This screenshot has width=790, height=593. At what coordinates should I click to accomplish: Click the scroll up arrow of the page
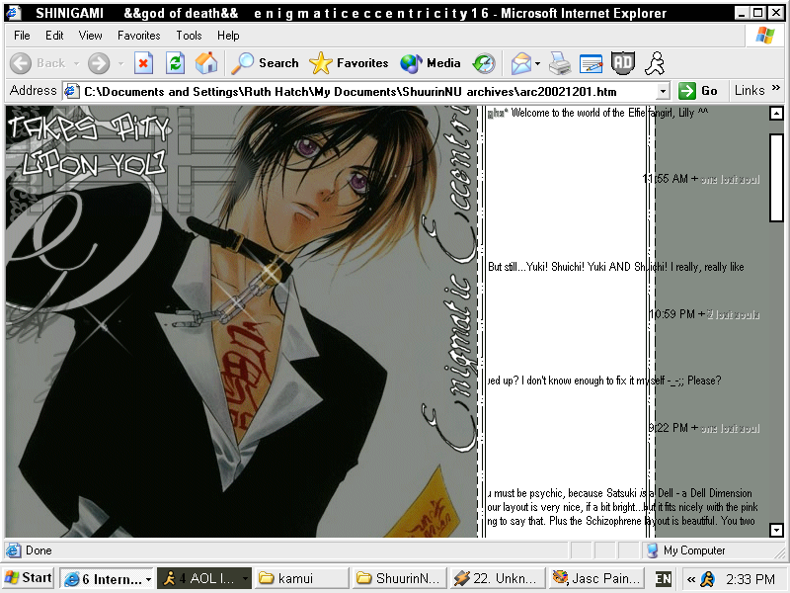coord(776,113)
